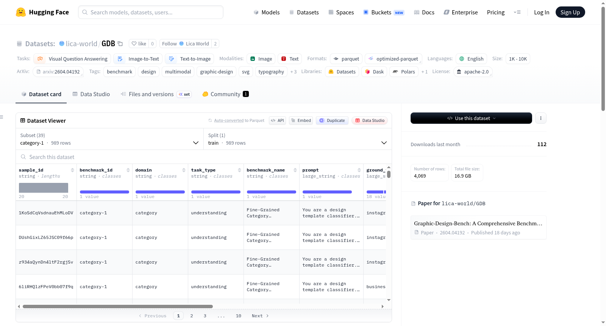This screenshot has height=326, width=606.
Task: Expand the extra navigation menu icon
Action: [517, 12]
